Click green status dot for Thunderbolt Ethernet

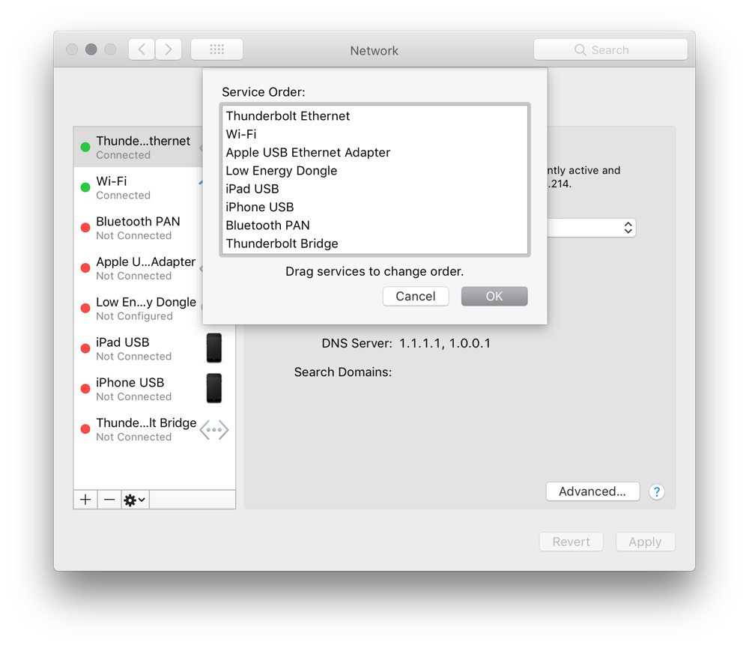85,147
